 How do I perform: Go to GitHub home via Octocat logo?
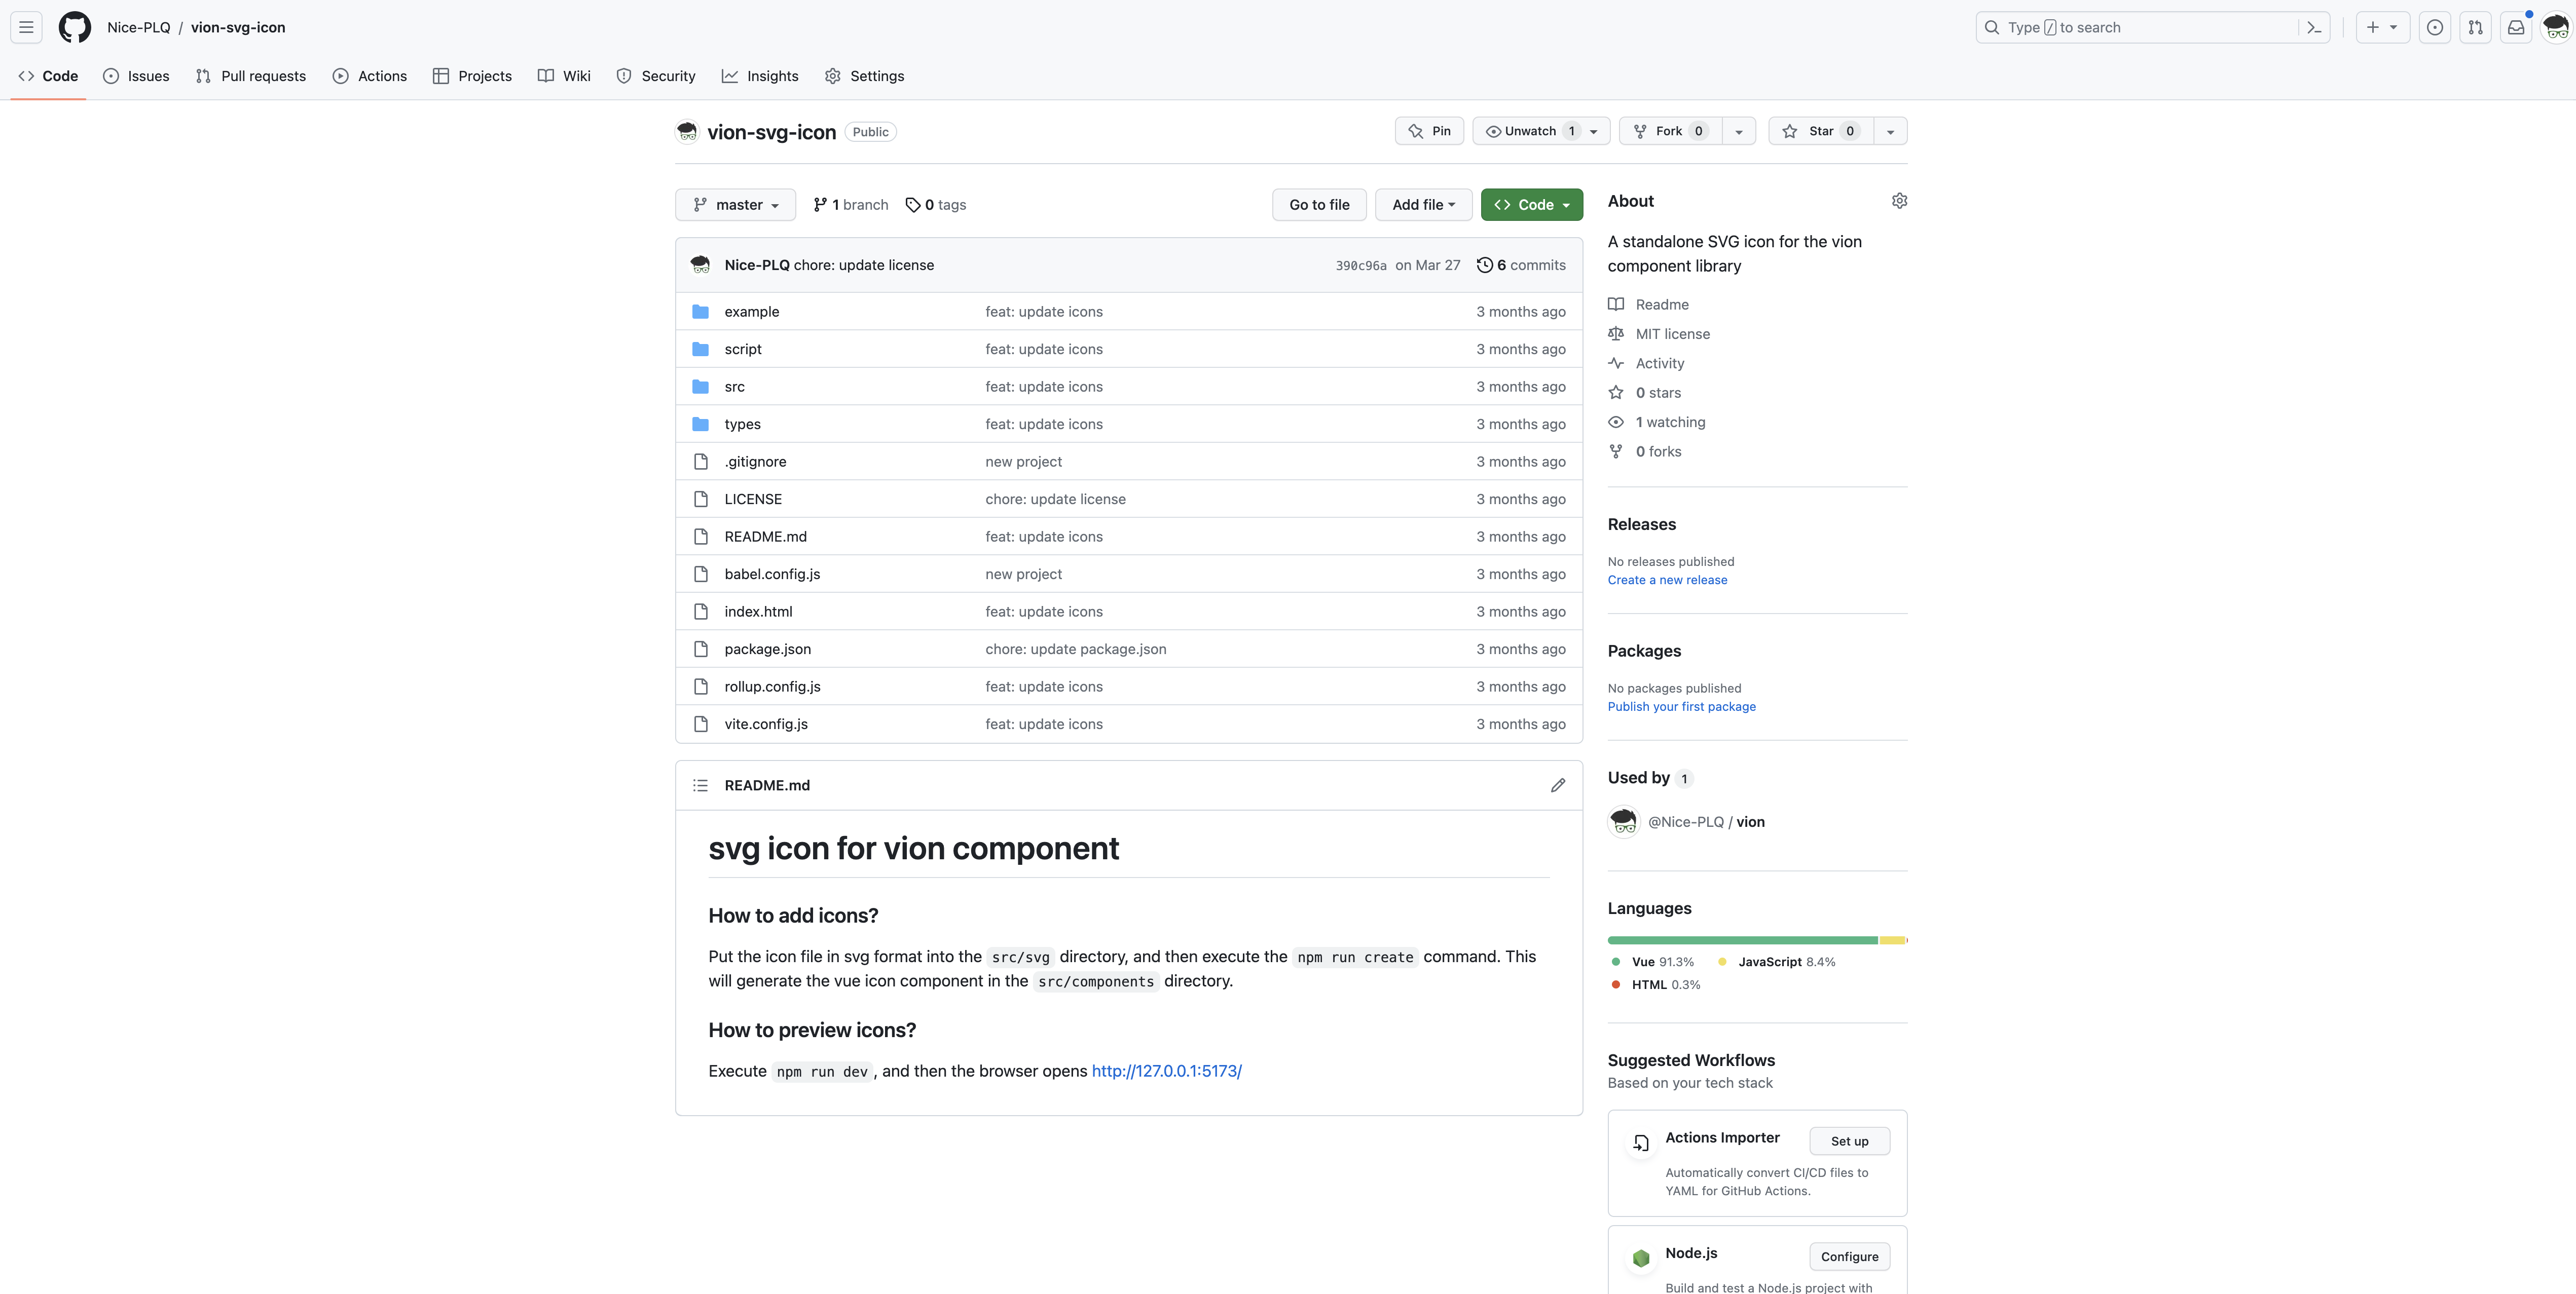(x=75, y=27)
